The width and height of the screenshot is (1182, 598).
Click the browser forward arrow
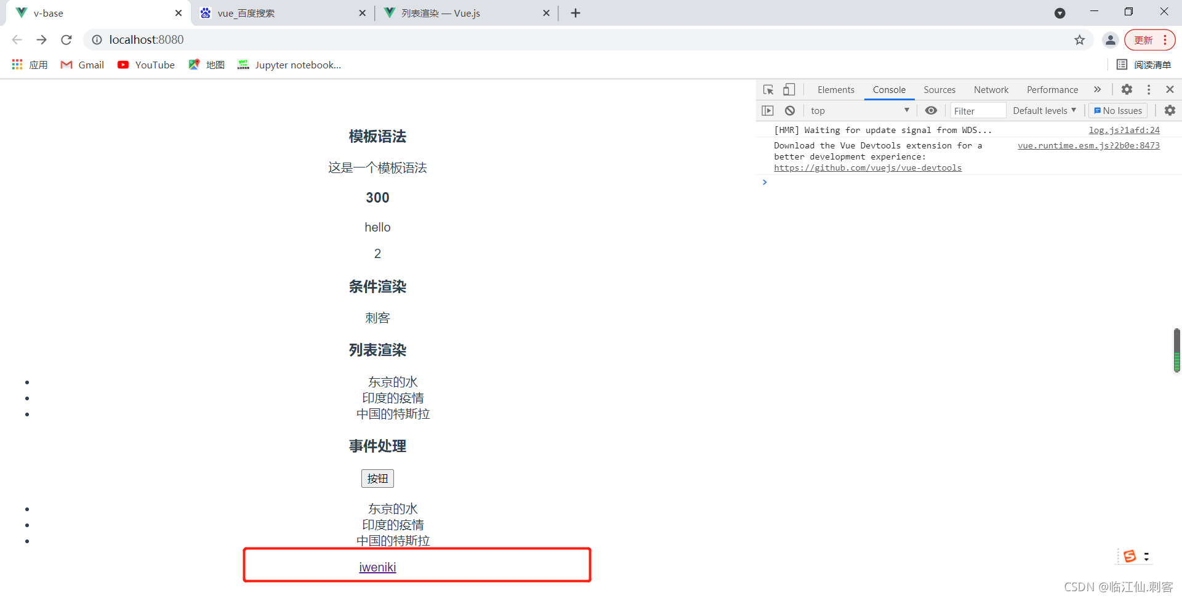[x=41, y=40]
